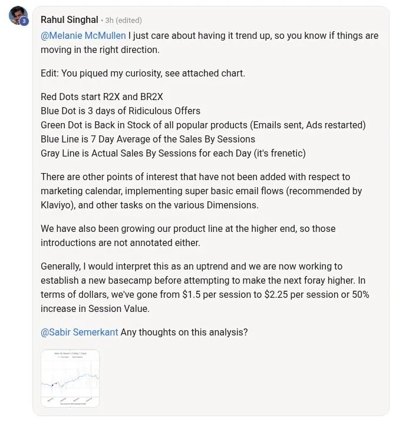Image resolution: width=399 pixels, height=422 pixels.
Task: Open Rahul Singhal's profile avatar
Action: (x=18, y=15)
